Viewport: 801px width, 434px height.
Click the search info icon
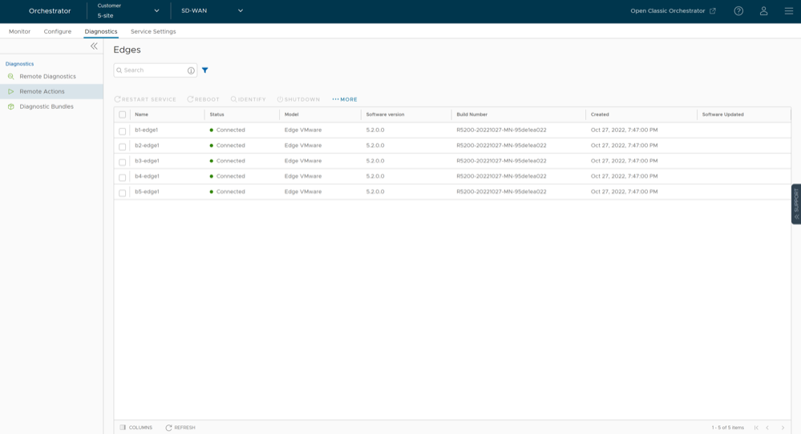click(x=191, y=70)
